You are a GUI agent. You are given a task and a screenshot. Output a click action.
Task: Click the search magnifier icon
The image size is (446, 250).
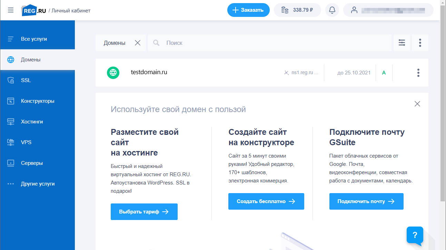(156, 43)
